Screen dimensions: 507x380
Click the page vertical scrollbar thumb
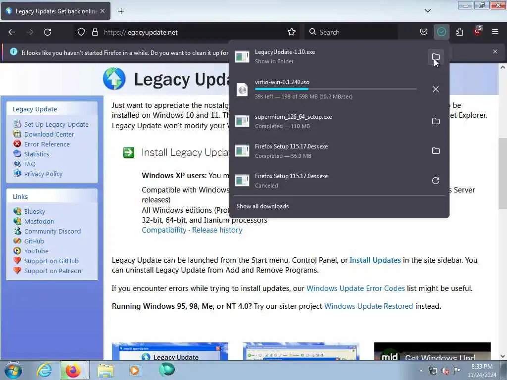coord(502,173)
